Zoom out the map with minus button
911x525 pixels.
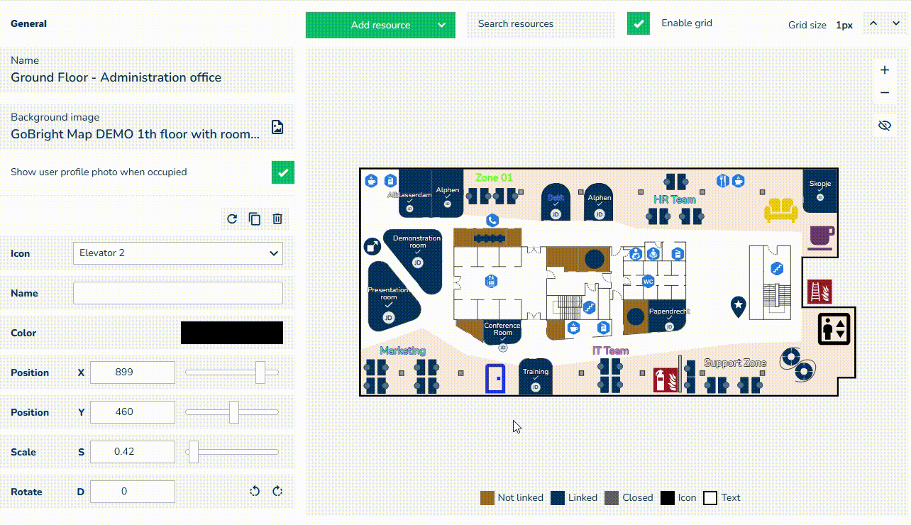coord(884,93)
